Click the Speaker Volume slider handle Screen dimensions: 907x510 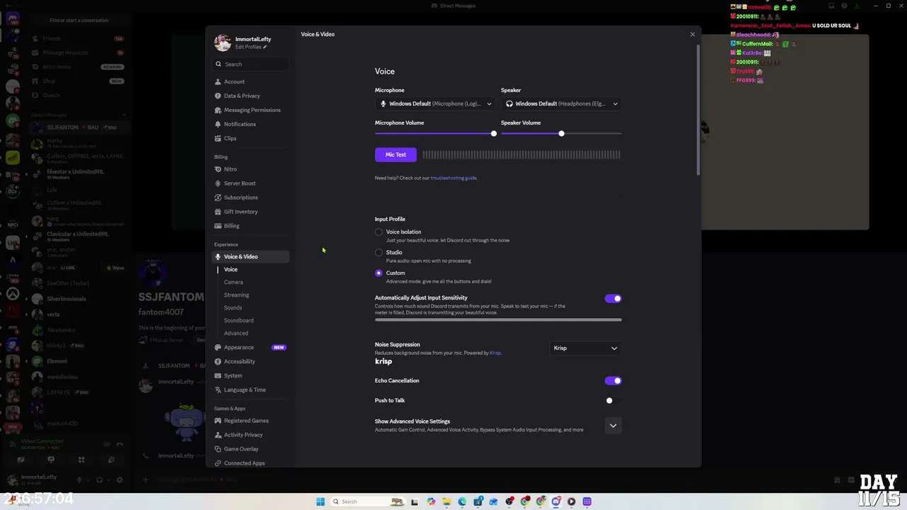[561, 133]
